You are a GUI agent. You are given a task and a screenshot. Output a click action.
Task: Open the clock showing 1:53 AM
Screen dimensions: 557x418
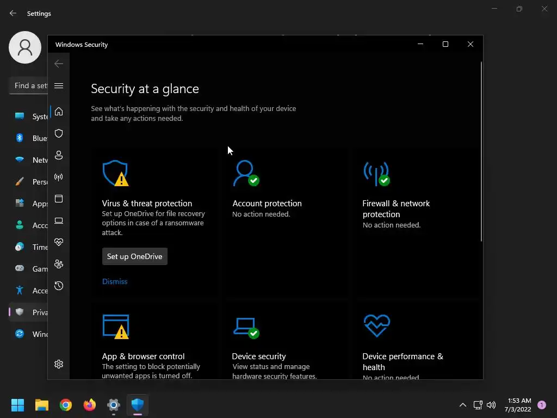(x=518, y=405)
